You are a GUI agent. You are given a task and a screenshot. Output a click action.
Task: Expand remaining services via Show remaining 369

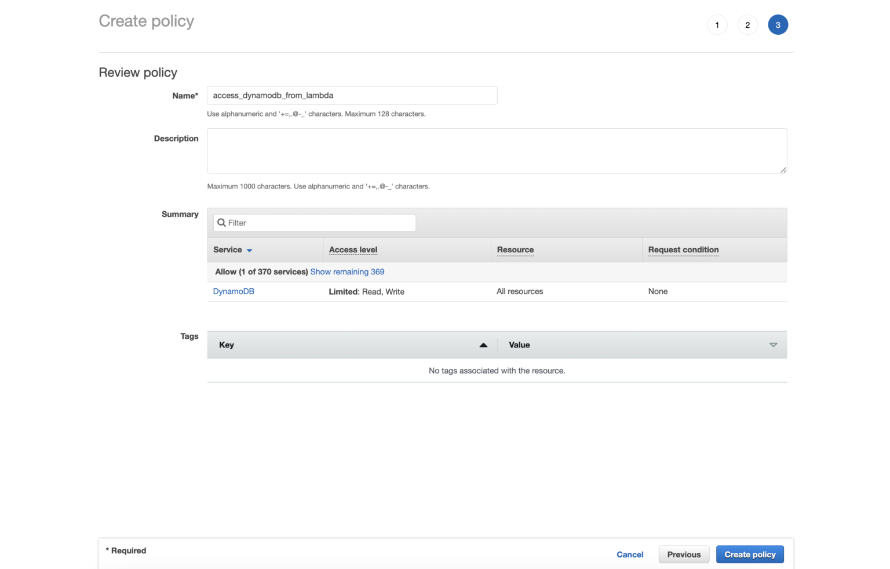347,271
